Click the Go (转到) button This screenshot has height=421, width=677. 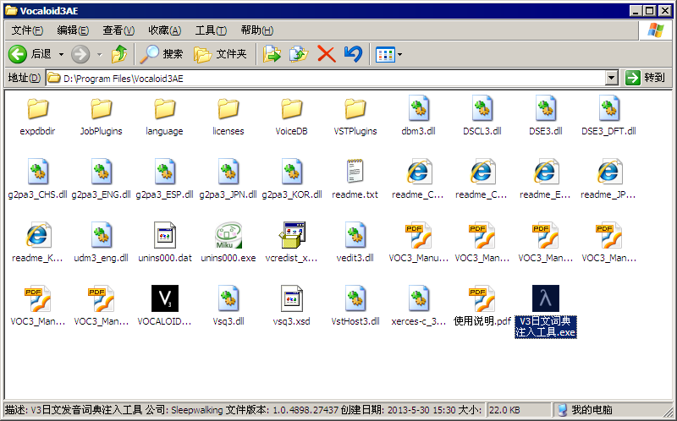click(645, 78)
